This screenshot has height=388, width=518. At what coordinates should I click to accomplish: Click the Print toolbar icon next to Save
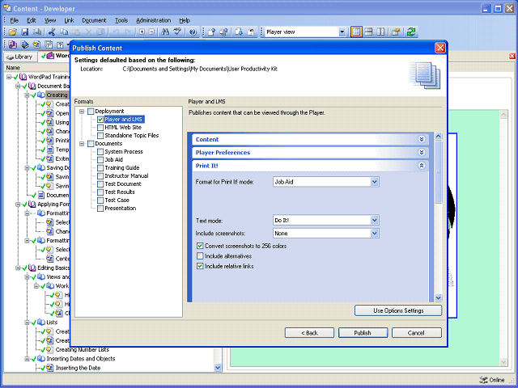(37, 32)
